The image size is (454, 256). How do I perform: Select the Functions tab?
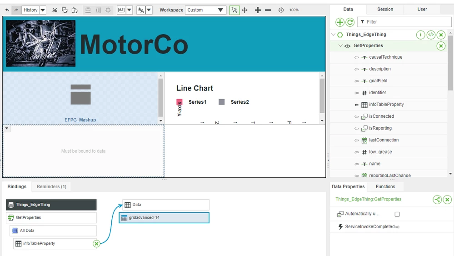click(x=385, y=187)
